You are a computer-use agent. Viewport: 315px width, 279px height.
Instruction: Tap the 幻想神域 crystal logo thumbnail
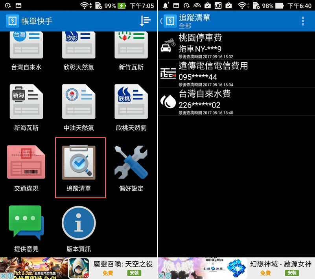[x=237, y=268]
